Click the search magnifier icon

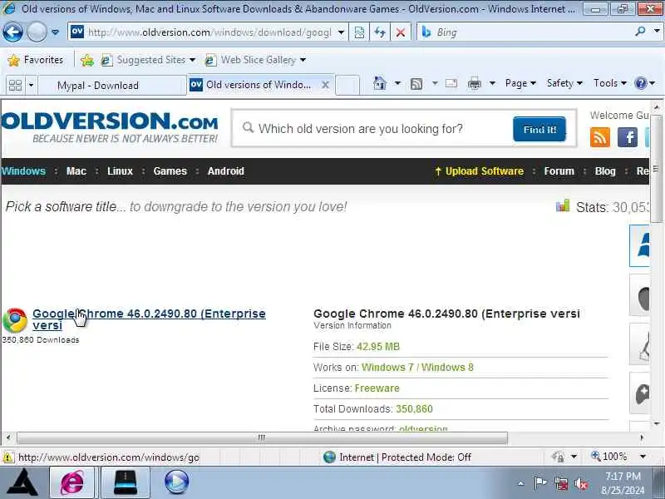point(640,32)
